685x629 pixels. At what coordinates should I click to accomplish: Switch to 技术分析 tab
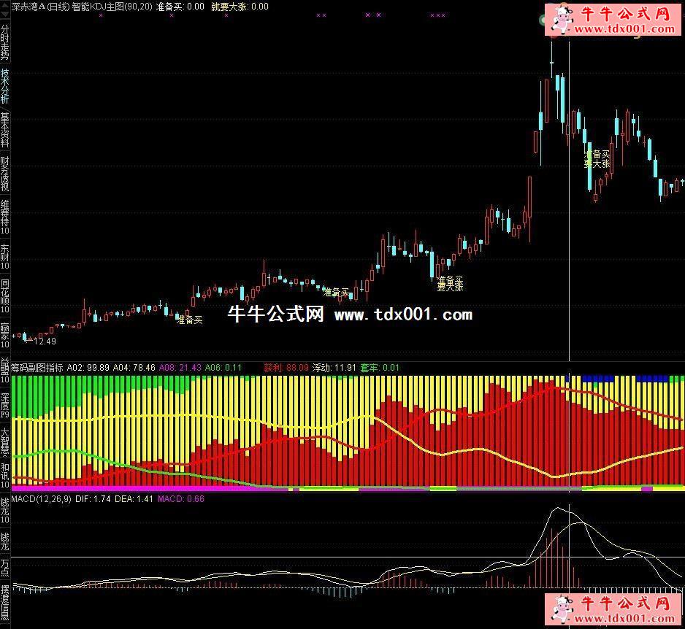point(5,85)
